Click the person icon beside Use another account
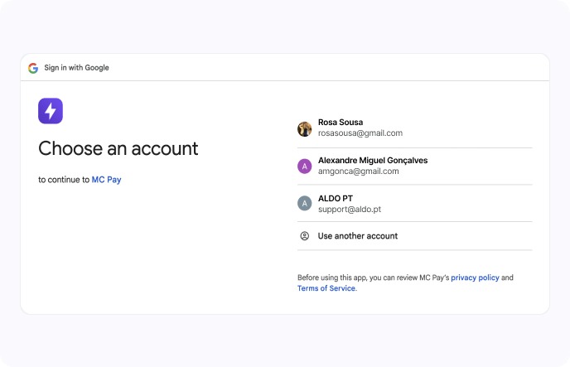Image resolution: width=570 pixels, height=367 pixels. click(304, 236)
